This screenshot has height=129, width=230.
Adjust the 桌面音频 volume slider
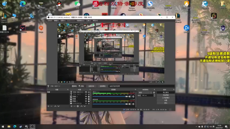[110, 104]
